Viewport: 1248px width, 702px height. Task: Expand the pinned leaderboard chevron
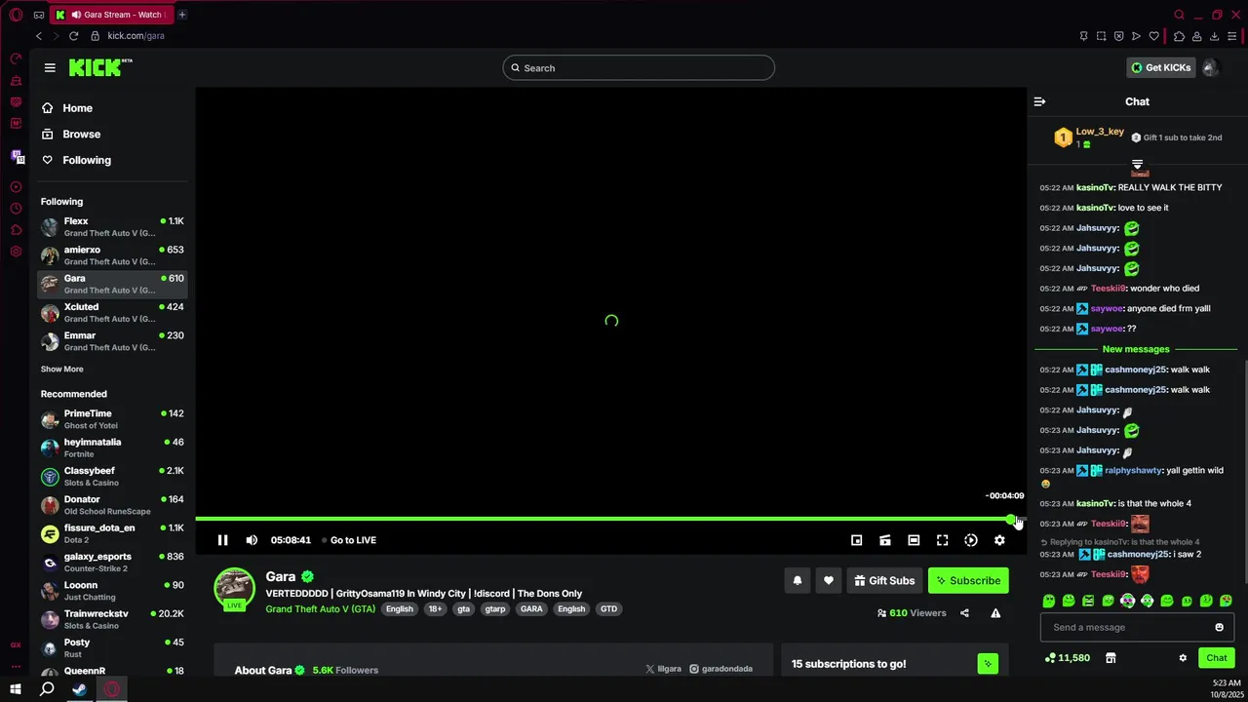(1137, 164)
